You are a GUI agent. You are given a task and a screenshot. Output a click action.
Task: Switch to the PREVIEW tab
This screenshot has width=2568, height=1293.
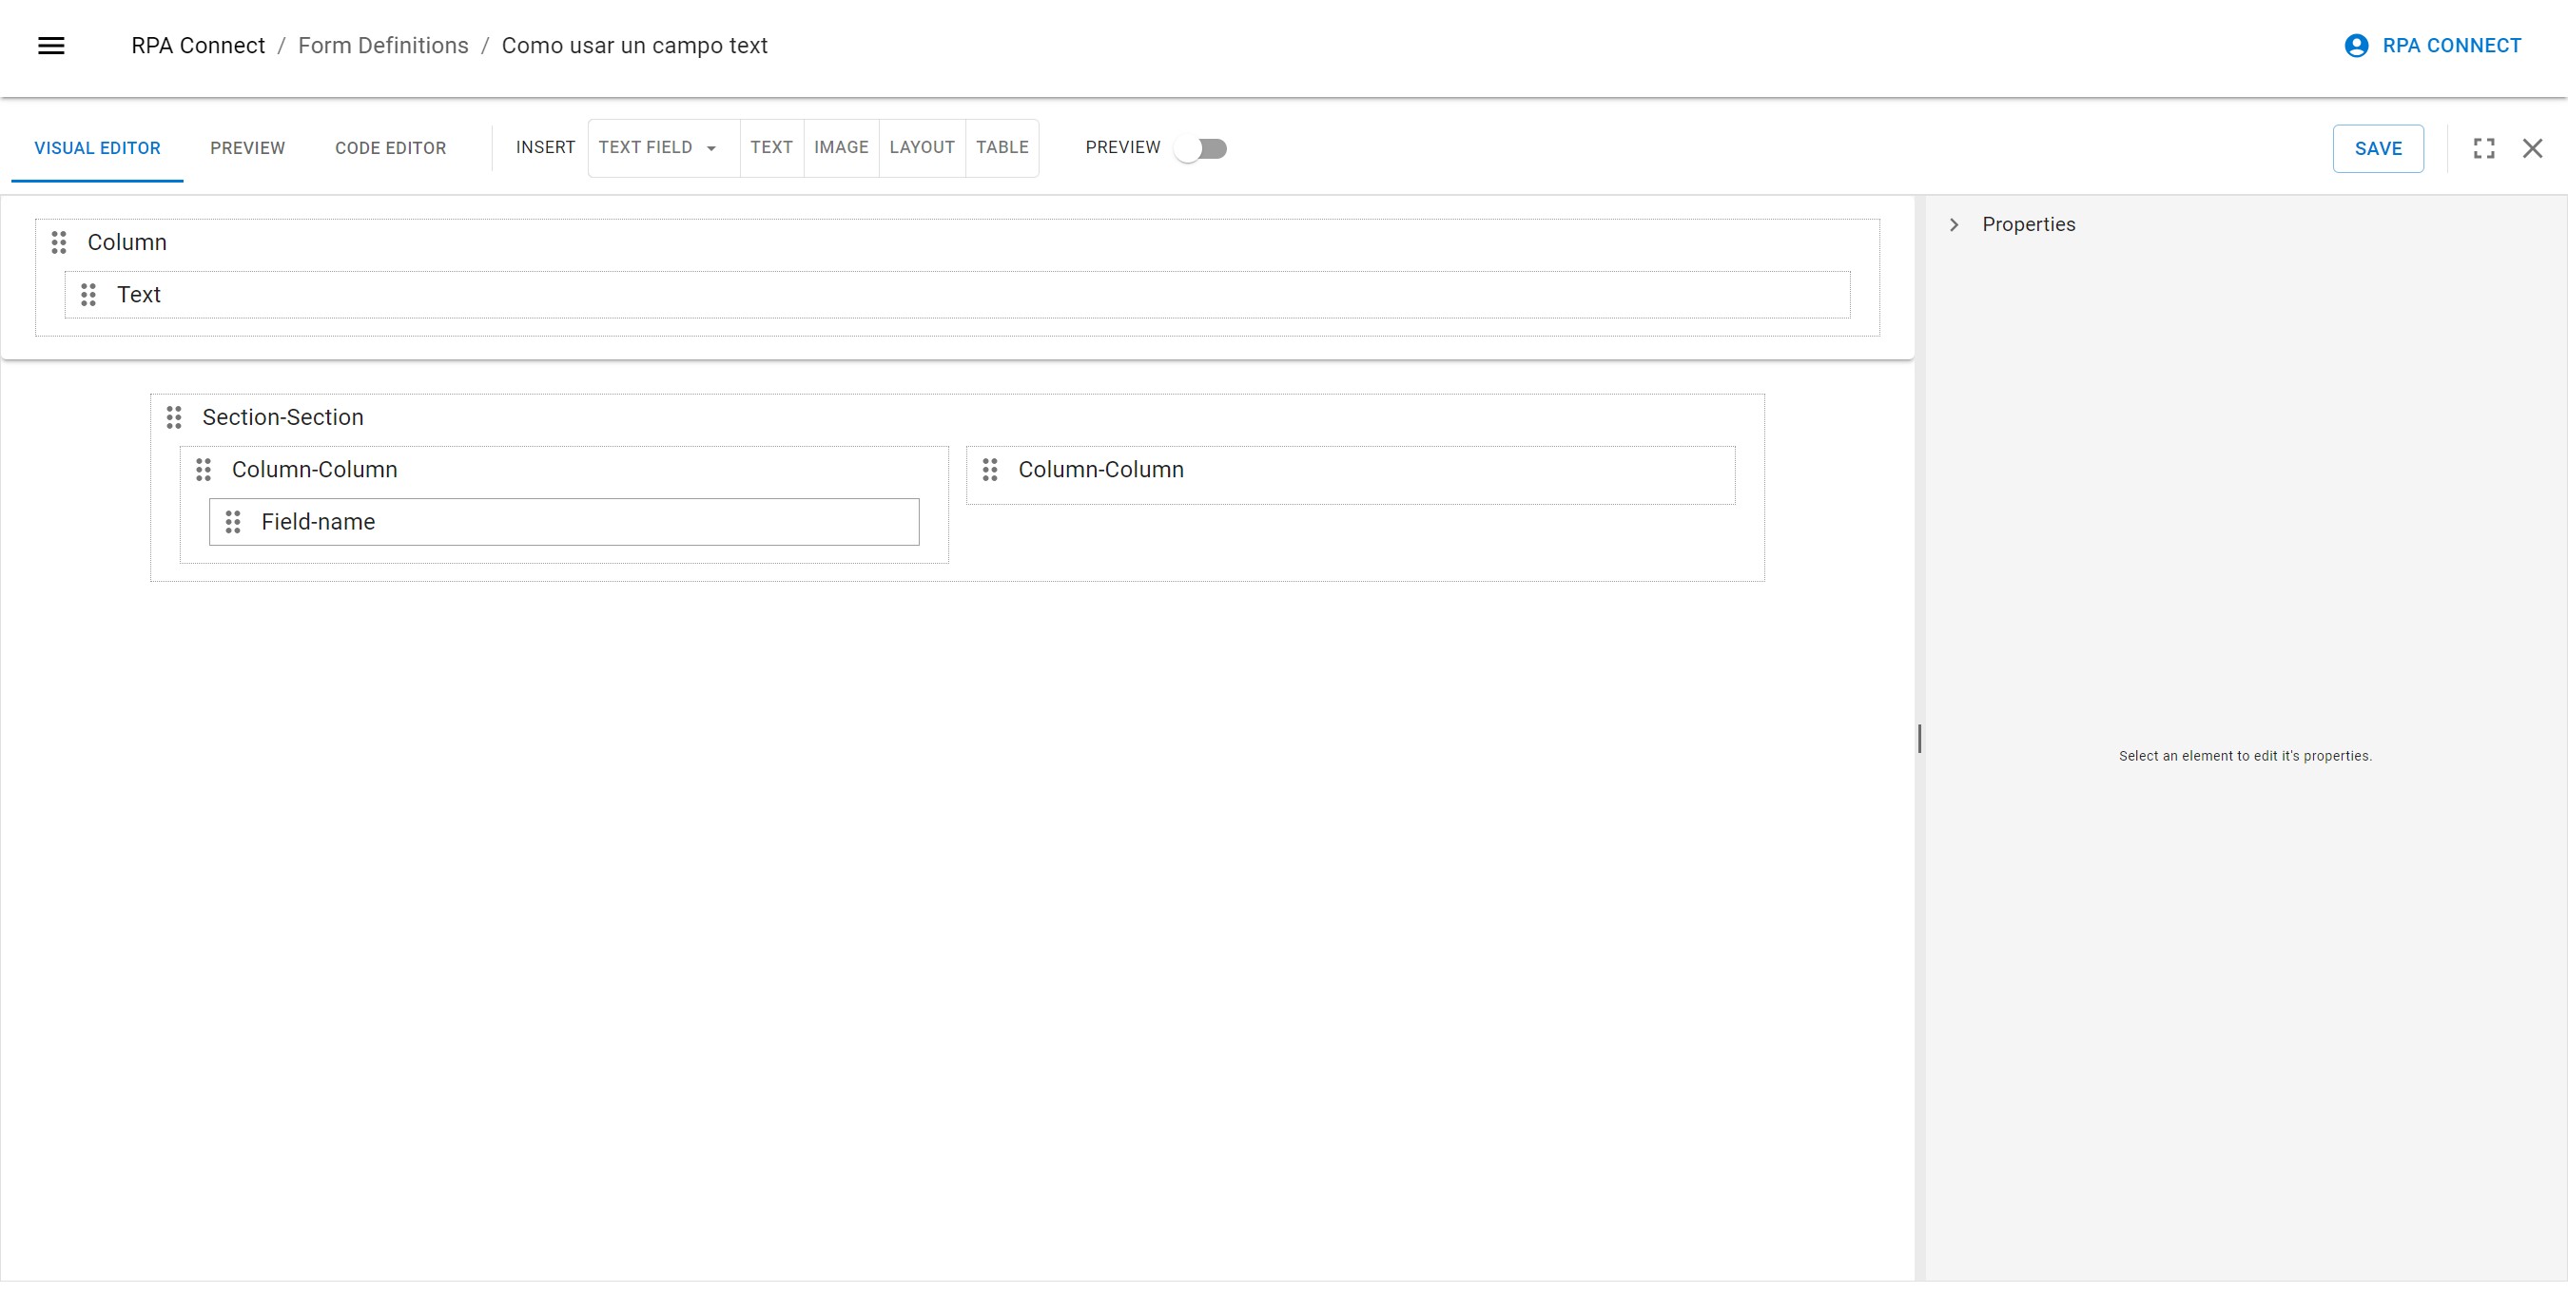click(247, 147)
